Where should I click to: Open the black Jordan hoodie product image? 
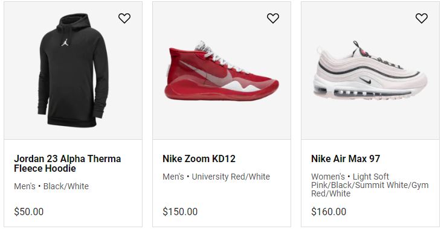tap(73, 71)
